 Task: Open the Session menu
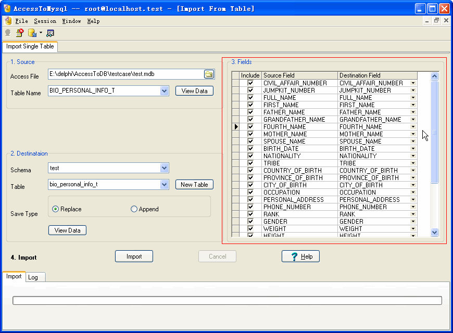45,21
